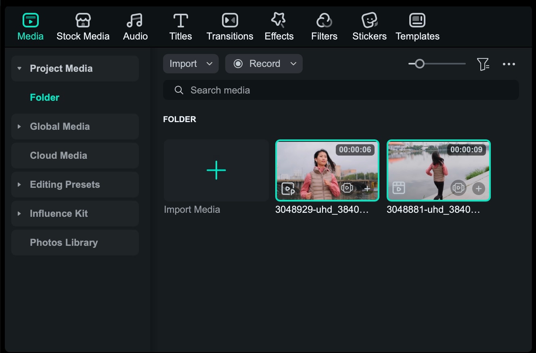This screenshot has width=536, height=353.
Task: Expand the Global Media section
Action: 19,126
